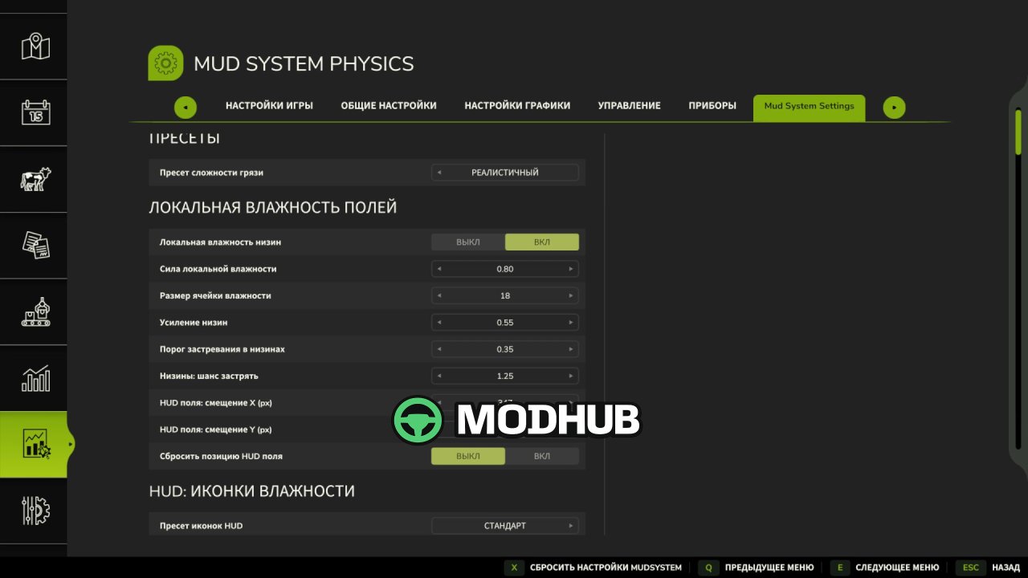Click the E key next menu icon
Viewport: 1028px width, 578px height.
tap(839, 568)
